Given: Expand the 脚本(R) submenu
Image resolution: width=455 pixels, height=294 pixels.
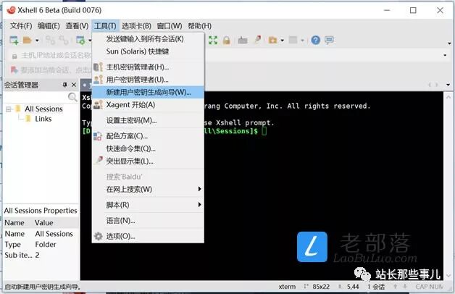Looking at the screenshot, I should point(148,205).
